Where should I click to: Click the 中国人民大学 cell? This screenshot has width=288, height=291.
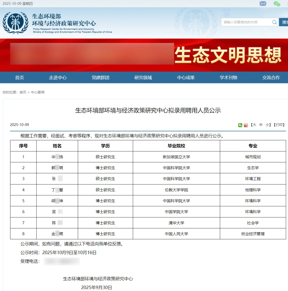pos(177,234)
